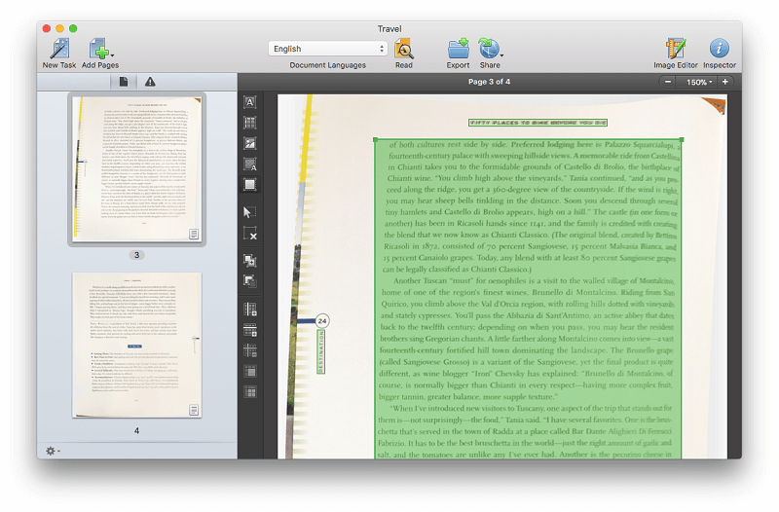This screenshot has height=512, width=779.
Task: Switch to the pages thumbnail tab
Action: tap(124, 82)
